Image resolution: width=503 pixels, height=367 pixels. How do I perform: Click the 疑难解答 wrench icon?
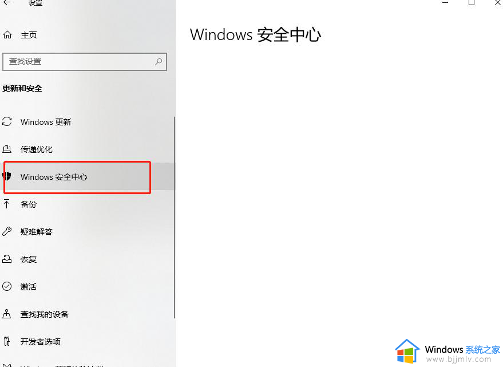tap(7, 231)
